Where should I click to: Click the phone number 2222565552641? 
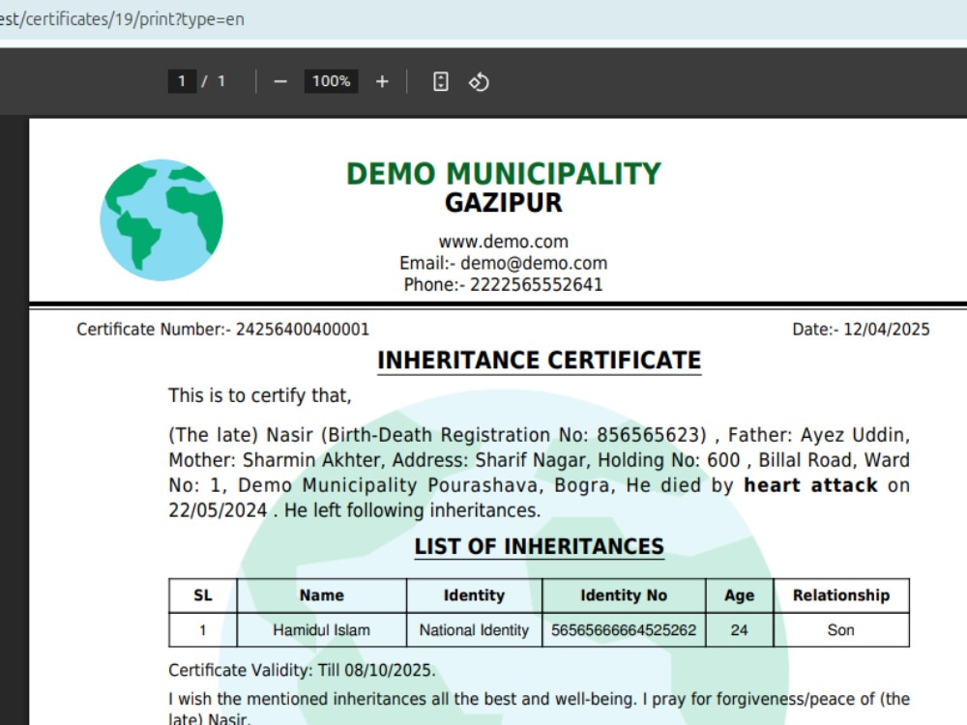(536, 285)
